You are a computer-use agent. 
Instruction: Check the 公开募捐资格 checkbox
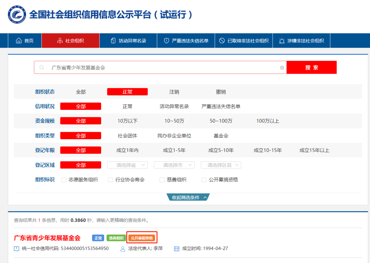click(204, 180)
